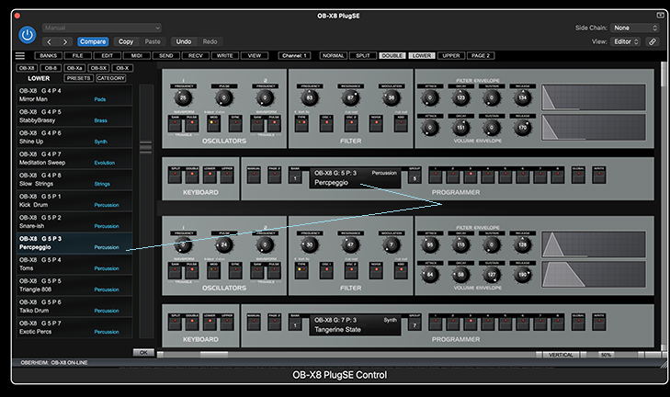Open the BANKS menu
670x397 pixels.
[x=49, y=55]
